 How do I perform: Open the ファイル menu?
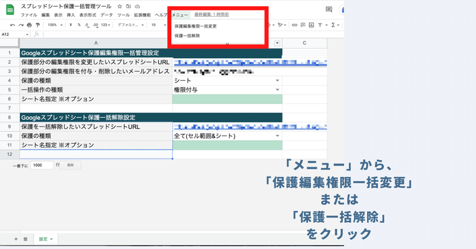[29, 15]
